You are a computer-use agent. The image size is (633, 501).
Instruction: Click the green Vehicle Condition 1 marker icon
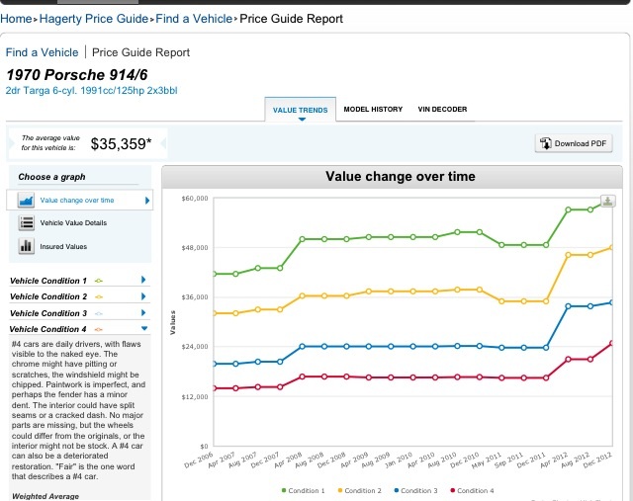[99, 281]
